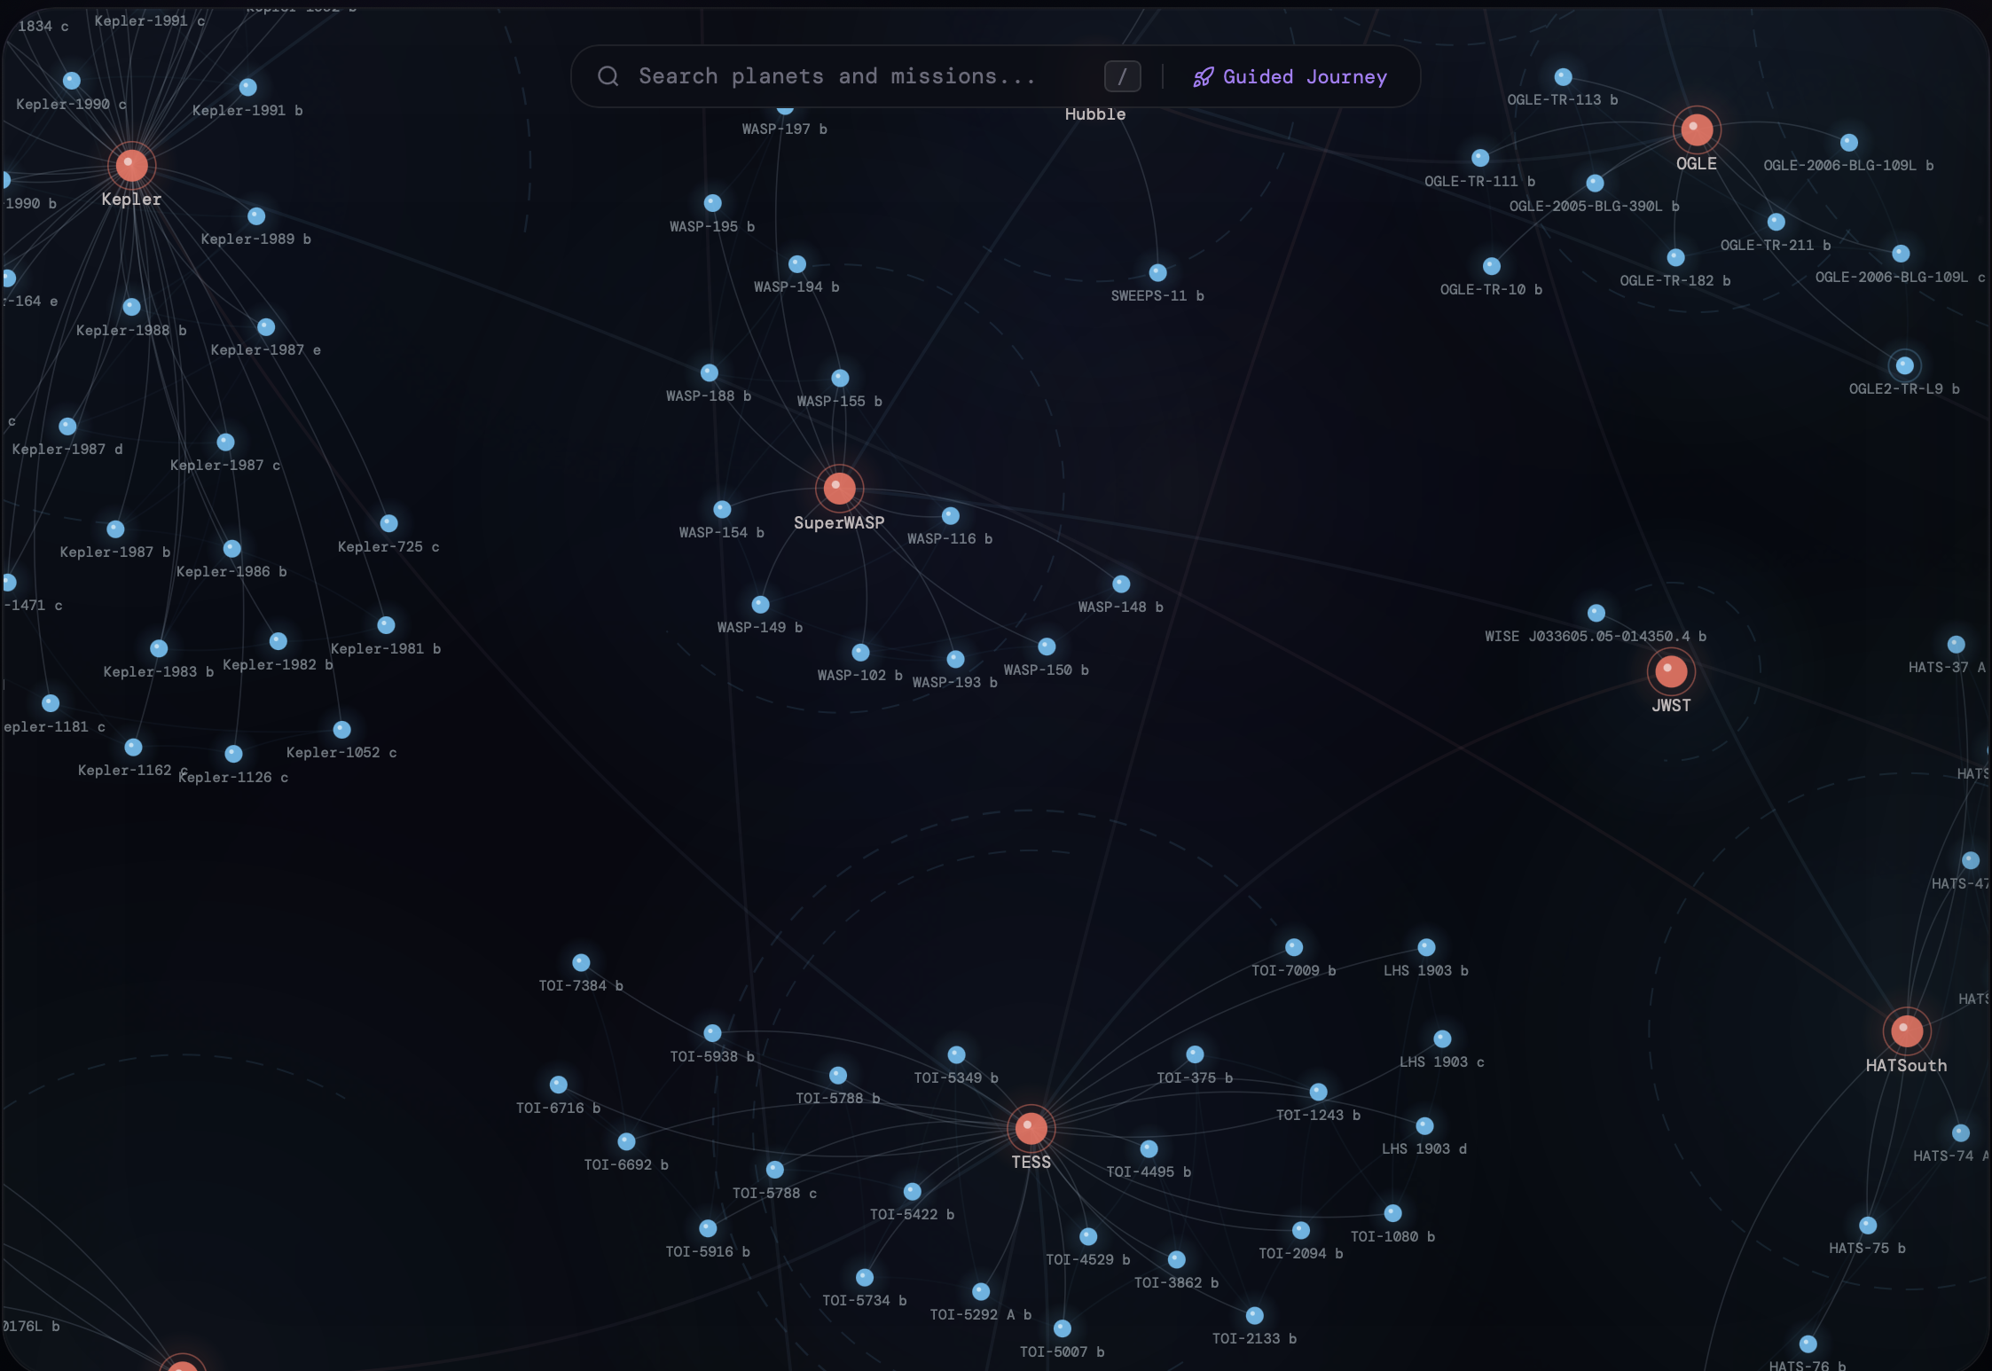Select planet node WASP-148 b
The image size is (1992, 1371).
coord(1121,584)
